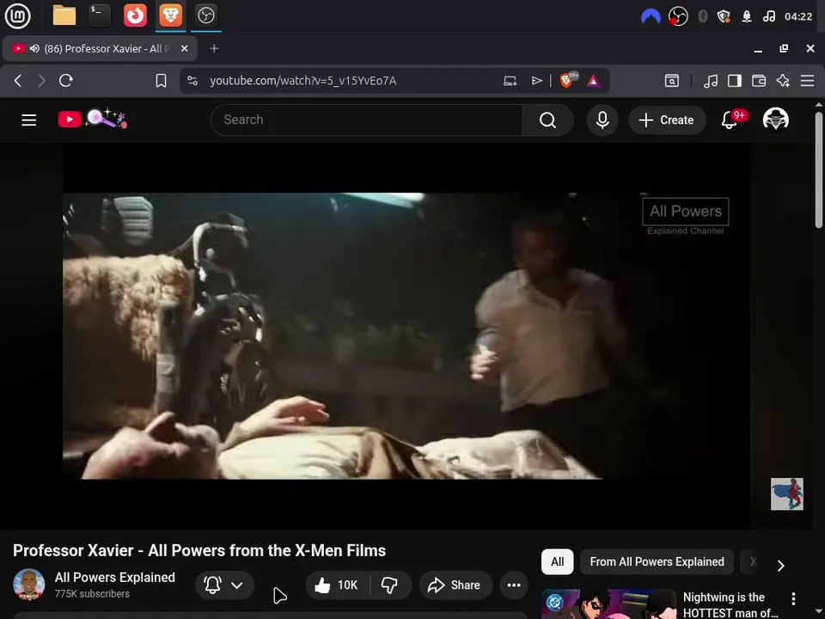Open the Nightwing is the HOTTEST man title

coord(730,604)
